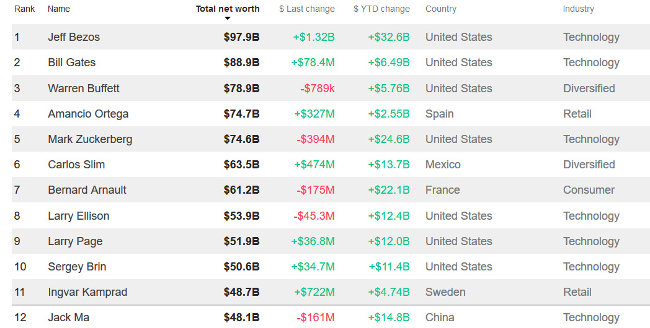
Task: Sort table by Name column header
Action: click(59, 9)
